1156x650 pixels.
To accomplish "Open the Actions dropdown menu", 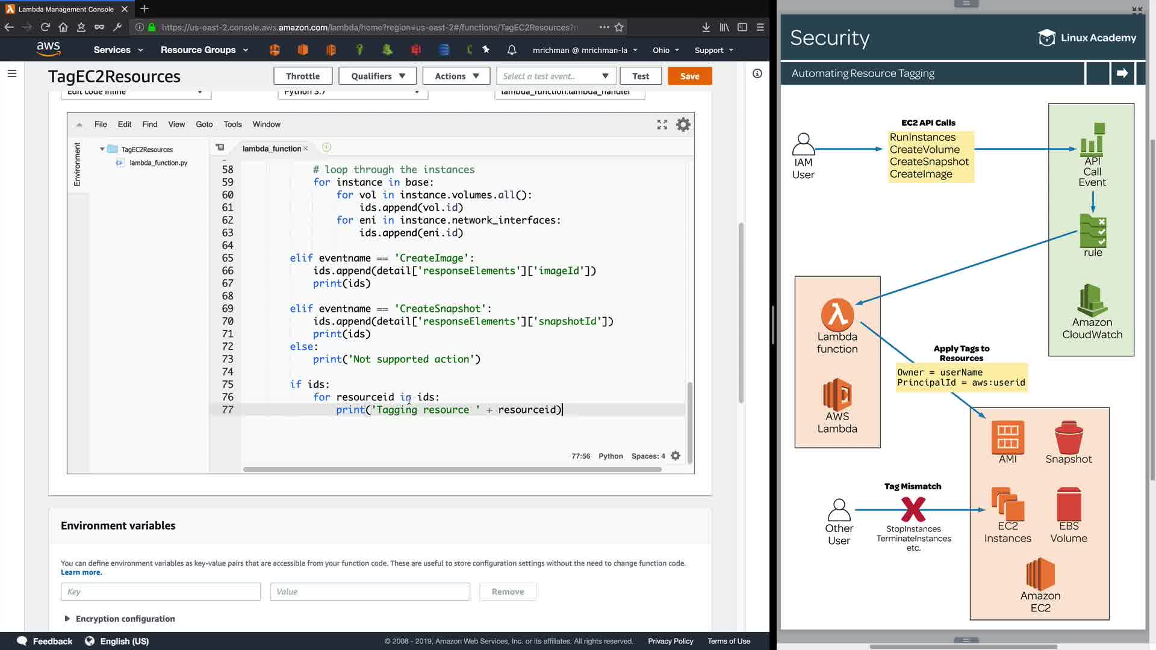I will (456, 76).
